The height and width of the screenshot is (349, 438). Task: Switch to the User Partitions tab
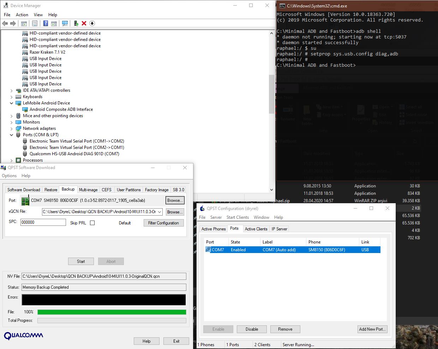click(x=129, y=190)
